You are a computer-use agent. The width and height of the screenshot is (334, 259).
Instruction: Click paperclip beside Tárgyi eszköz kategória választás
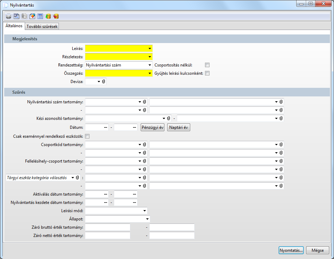pyautogui.click(x=78, y=177)
